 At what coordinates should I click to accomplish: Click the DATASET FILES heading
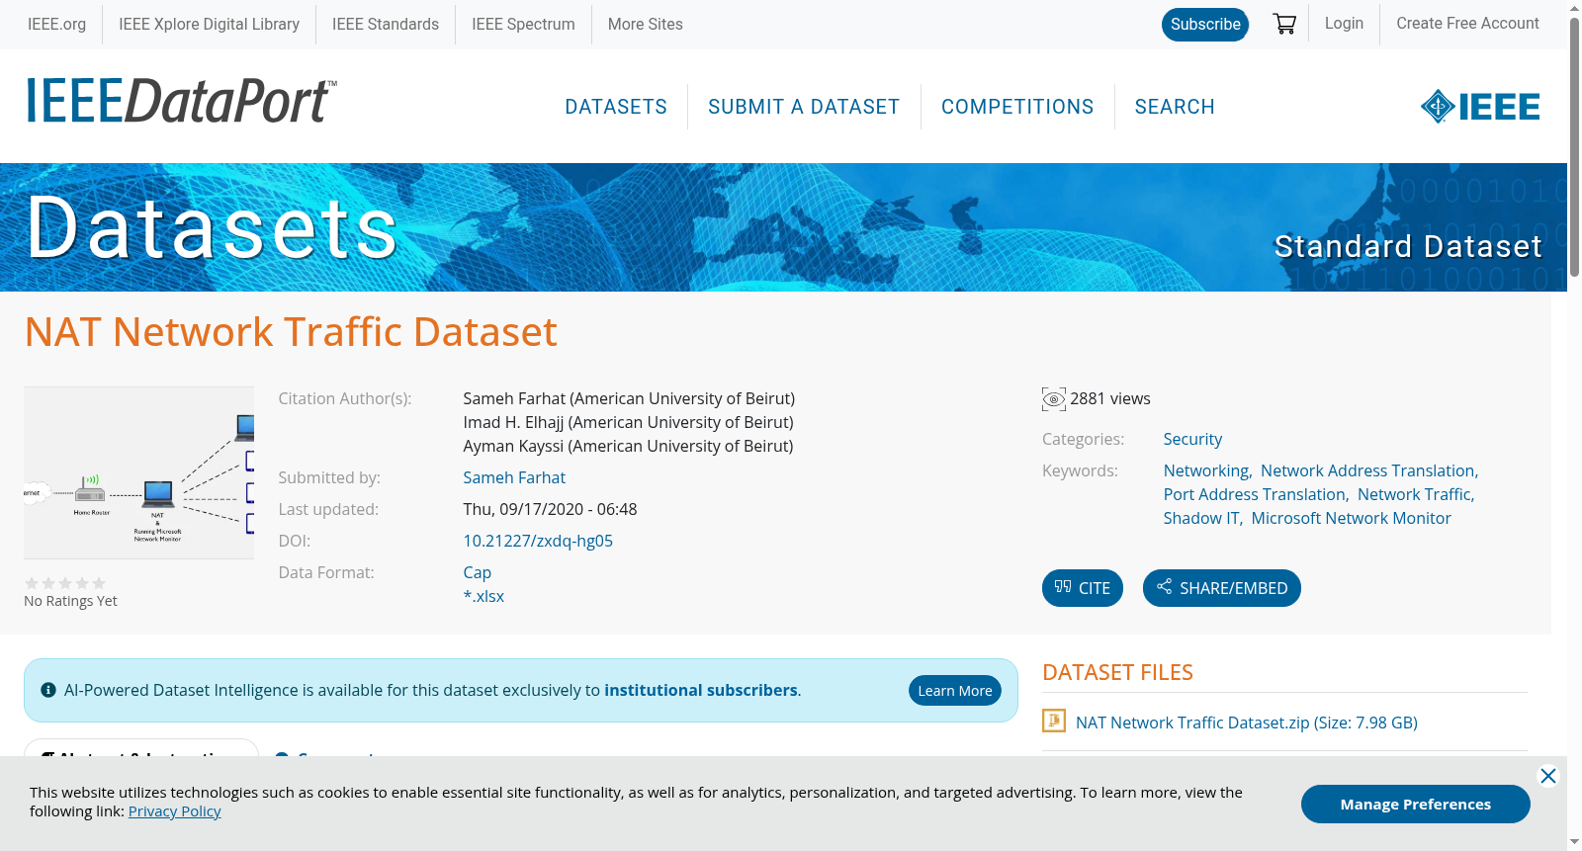click(x=1117, y=672)
